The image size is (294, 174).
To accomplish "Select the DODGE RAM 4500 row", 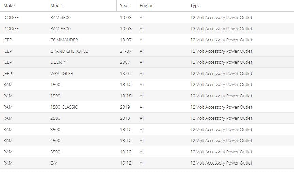I will [x=147, y=17].
